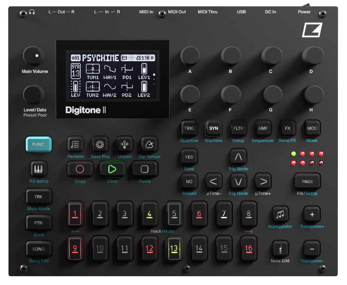Click the FUNC key

tap(39, 145)
